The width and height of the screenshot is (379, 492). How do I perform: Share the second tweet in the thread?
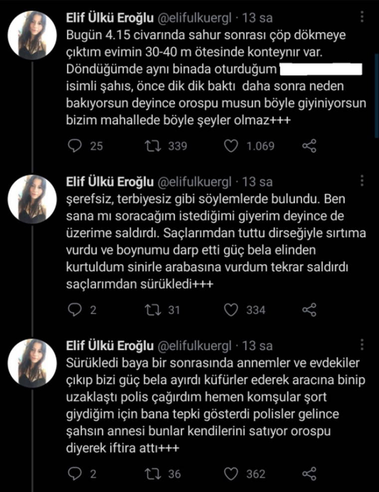pyautogui.click(x=309, y=310)
